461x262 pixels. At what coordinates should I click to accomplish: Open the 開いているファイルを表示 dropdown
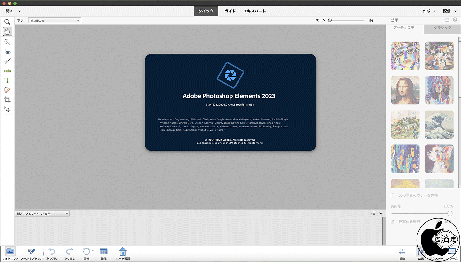(x=42, y=214)
